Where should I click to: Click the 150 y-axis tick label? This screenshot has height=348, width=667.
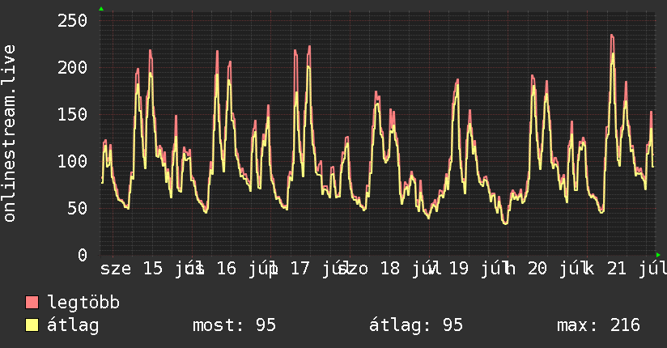72,114
